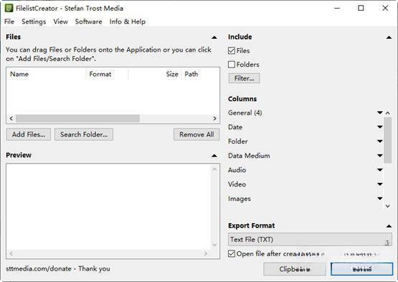Viewport: 398px width, 282px height.
Task: Expand the Date columns group
Action: click(380, 127)
